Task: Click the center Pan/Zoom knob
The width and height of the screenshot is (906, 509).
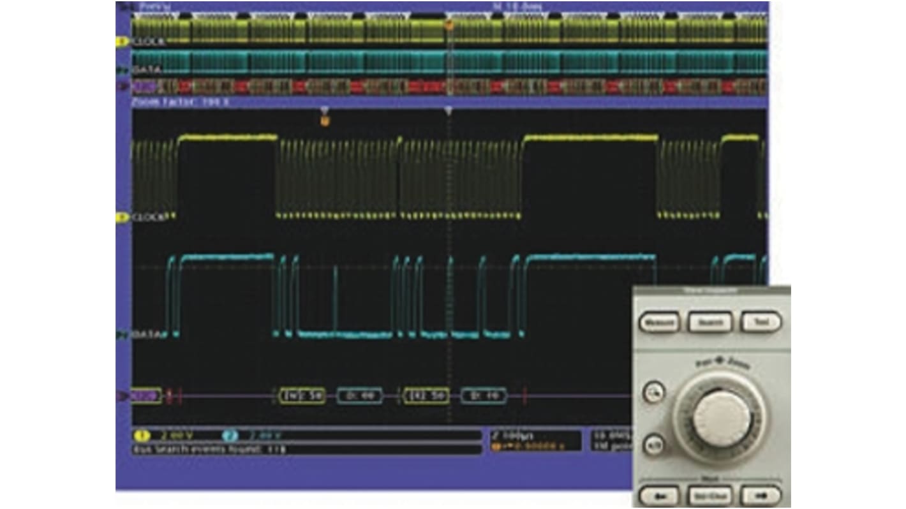Action: (722, 418)
